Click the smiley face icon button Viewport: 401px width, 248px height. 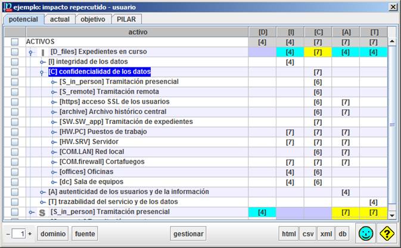pyautogui.click(x=366, y=234)
